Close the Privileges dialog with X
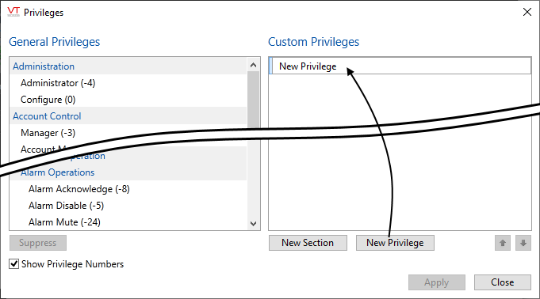 click(527, 12)
